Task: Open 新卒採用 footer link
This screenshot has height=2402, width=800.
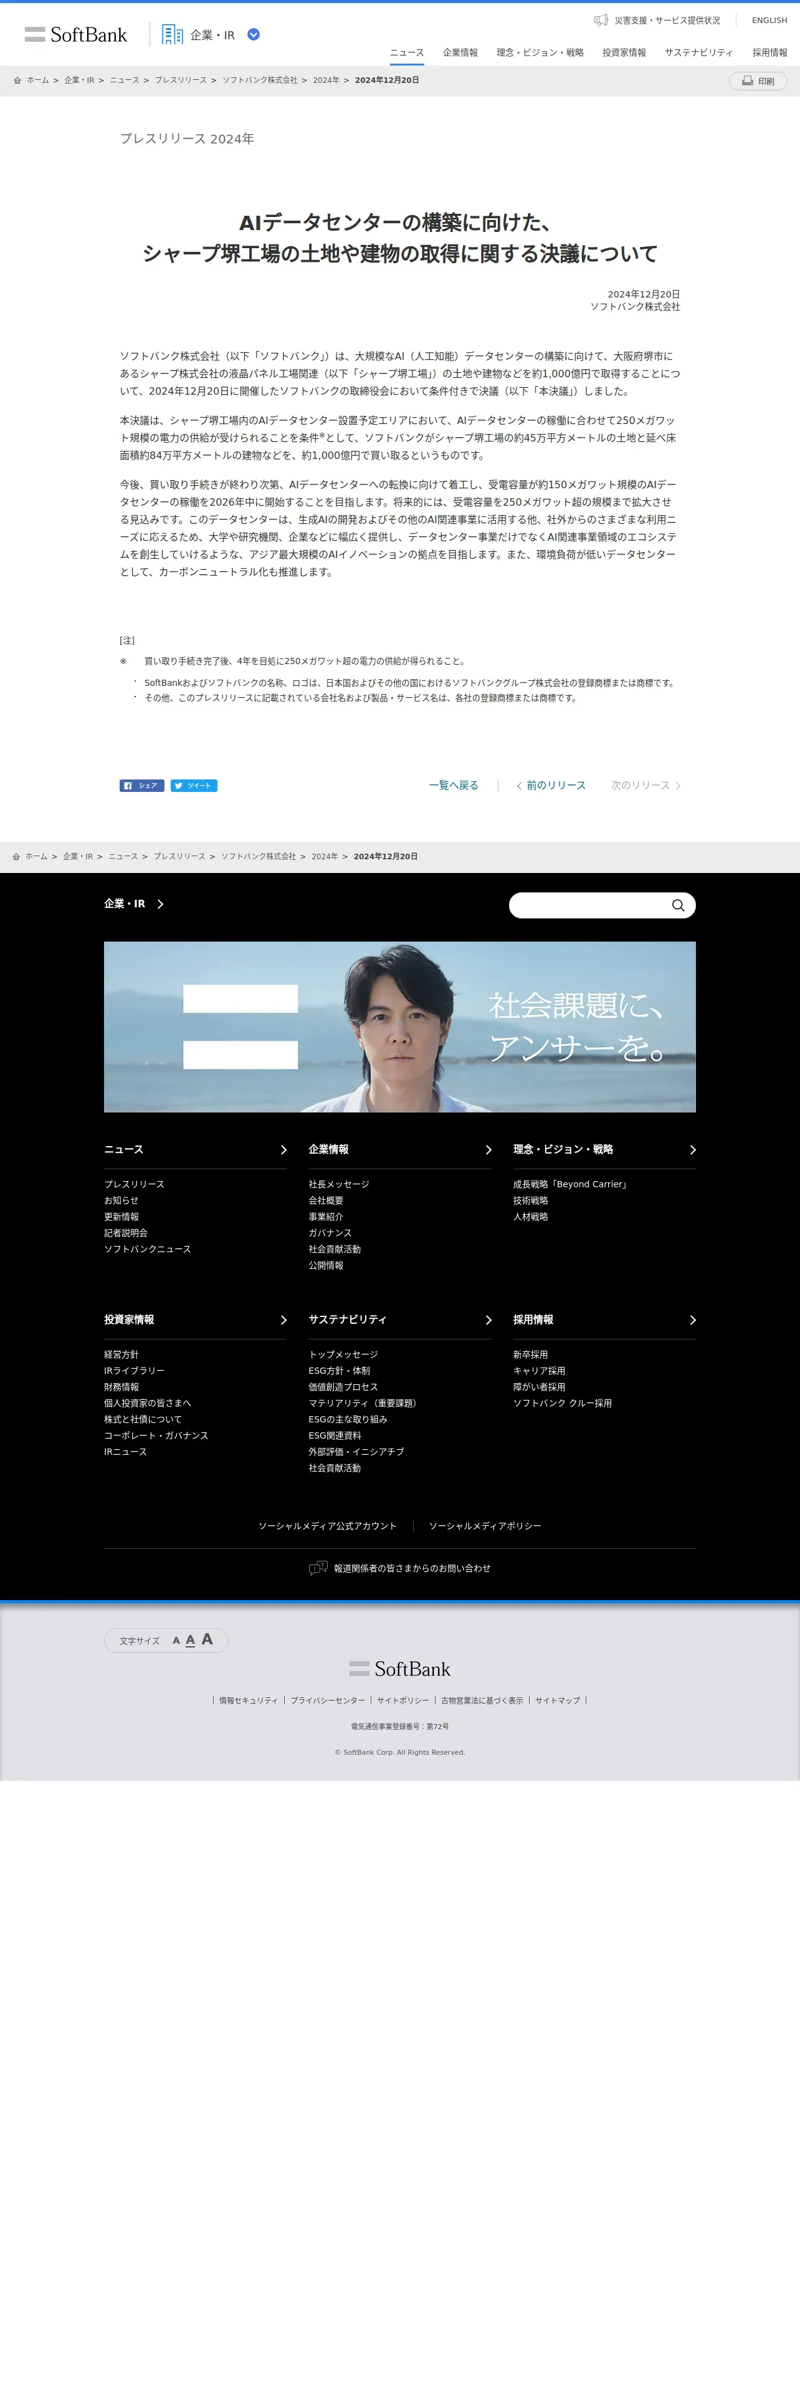Action: click(x=531, y=1355)
